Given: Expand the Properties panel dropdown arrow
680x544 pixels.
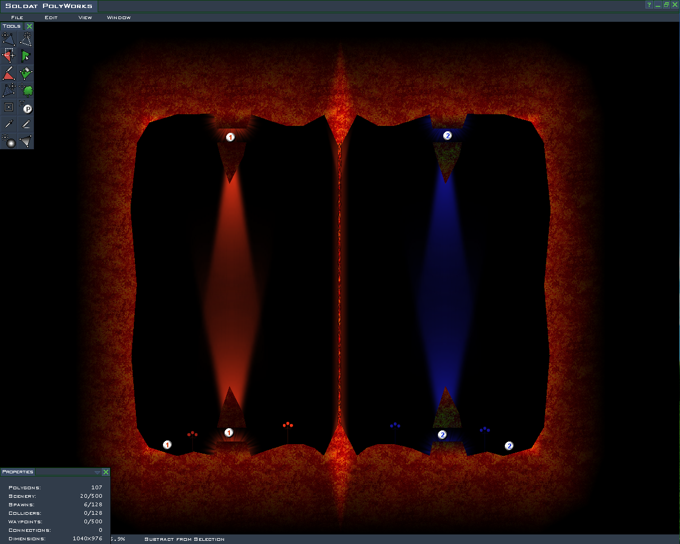Looking at the screenshot, I should [97, 472].
